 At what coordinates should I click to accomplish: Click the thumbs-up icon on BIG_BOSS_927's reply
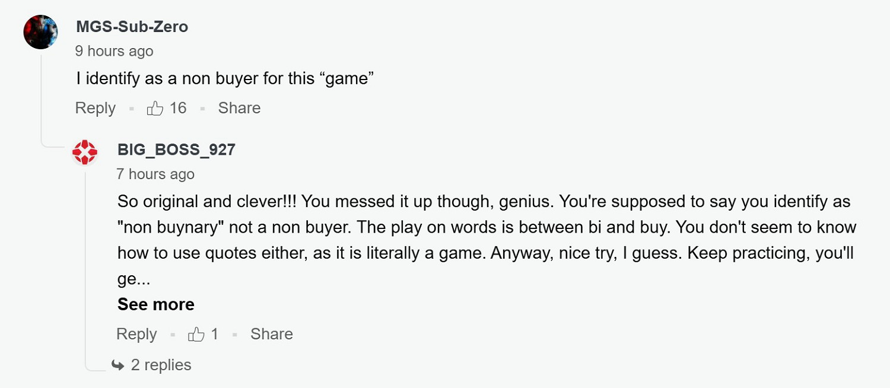click(x=196, y=335)
